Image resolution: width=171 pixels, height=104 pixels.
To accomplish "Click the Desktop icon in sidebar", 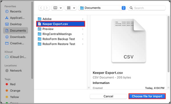I will click(7, 24).
